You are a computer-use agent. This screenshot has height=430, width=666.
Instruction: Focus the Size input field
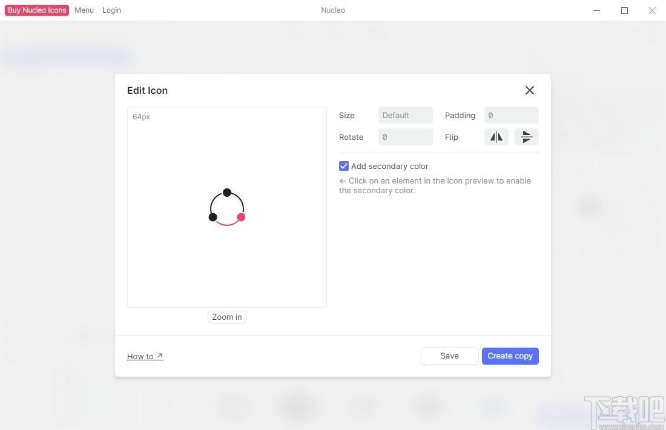pyautogui.click(x=405, y=115)
